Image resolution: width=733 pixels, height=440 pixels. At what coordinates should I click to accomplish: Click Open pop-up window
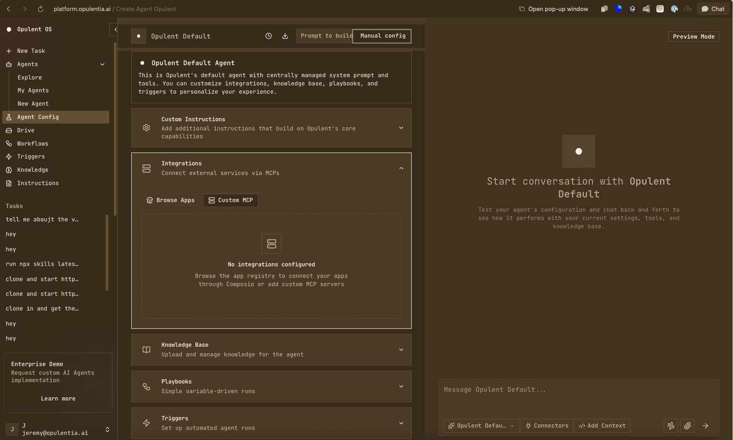click(554, 9)
